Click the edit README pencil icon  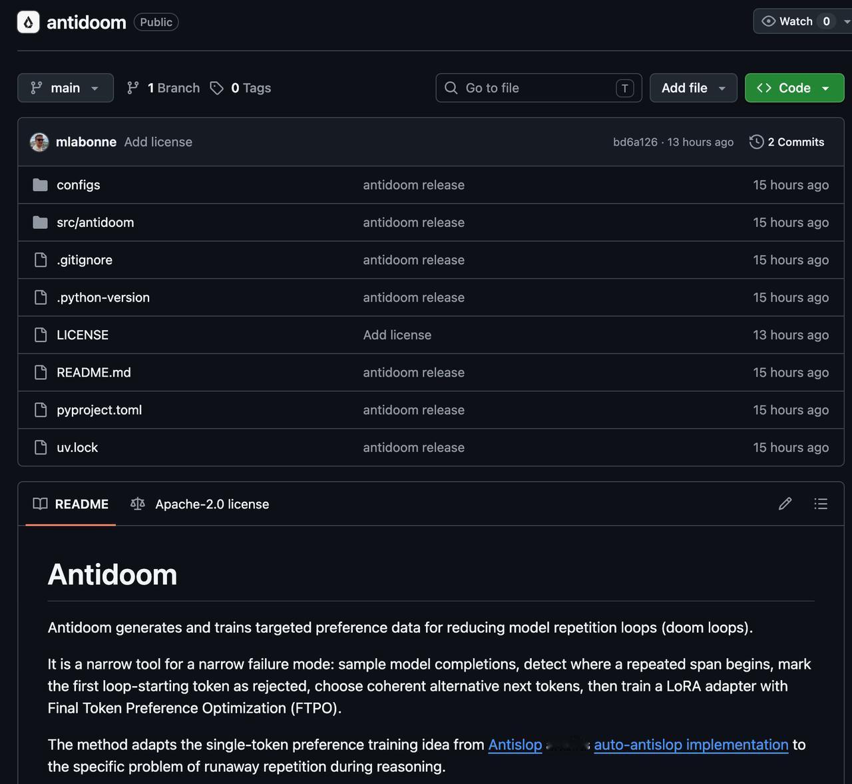785,504
